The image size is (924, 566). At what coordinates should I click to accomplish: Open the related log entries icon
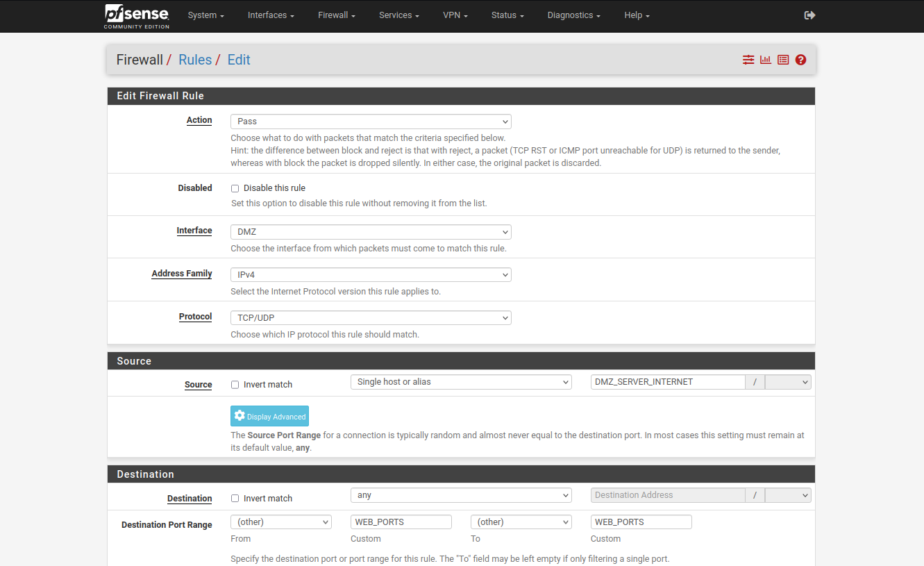pyautogui.click(x=783, y=60)
